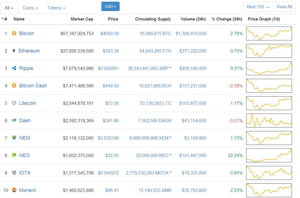This screenshot has width=300, height=198.
Task: Open the IOTA coin link
Action: point(25,173)
